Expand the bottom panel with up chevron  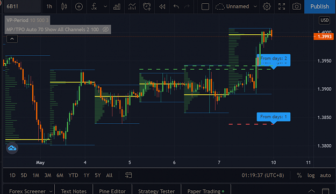[311, 191]
